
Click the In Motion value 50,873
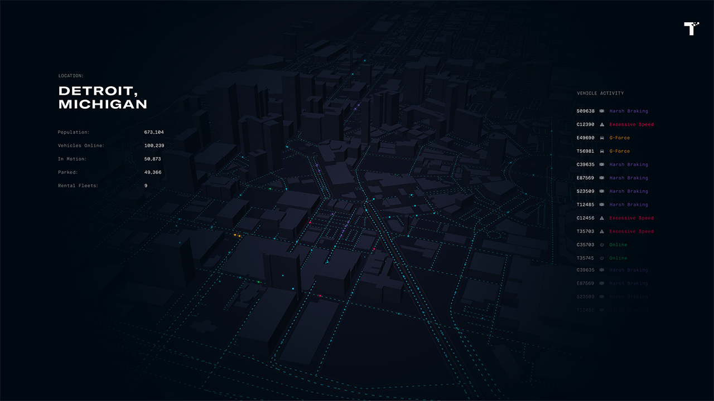(152, 159)
